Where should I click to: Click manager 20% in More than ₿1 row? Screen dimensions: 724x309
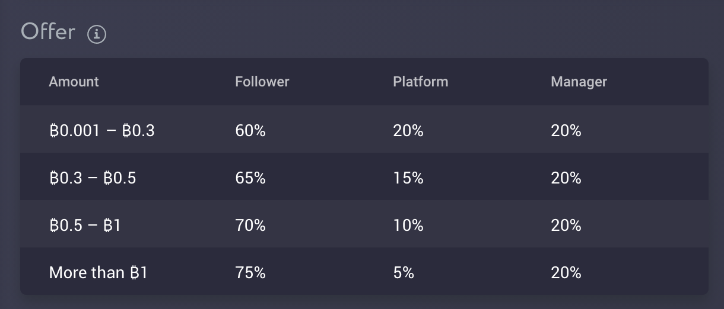click(x=566, y=272)
